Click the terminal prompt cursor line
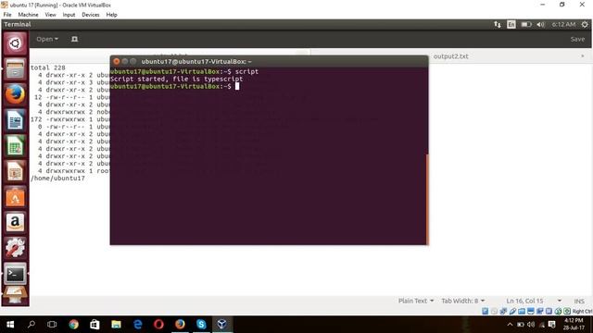593x333 pixels. click(174, 86)
